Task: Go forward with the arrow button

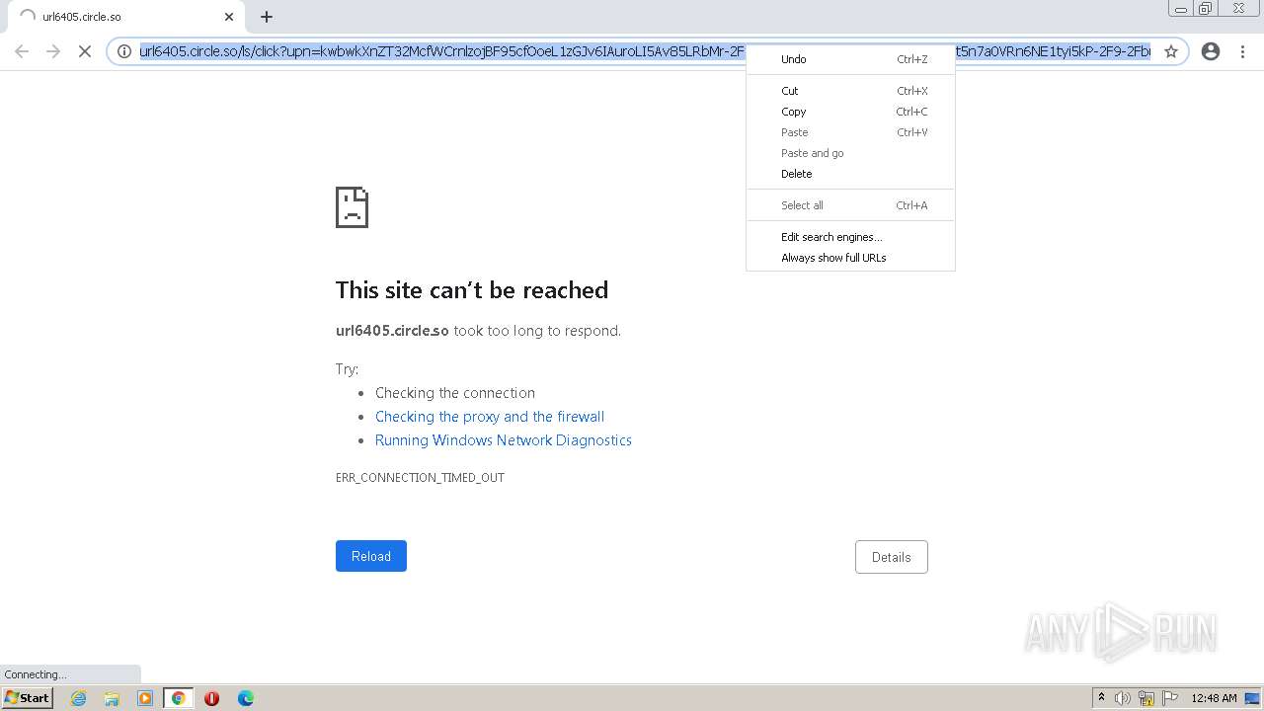Action: 53,51
